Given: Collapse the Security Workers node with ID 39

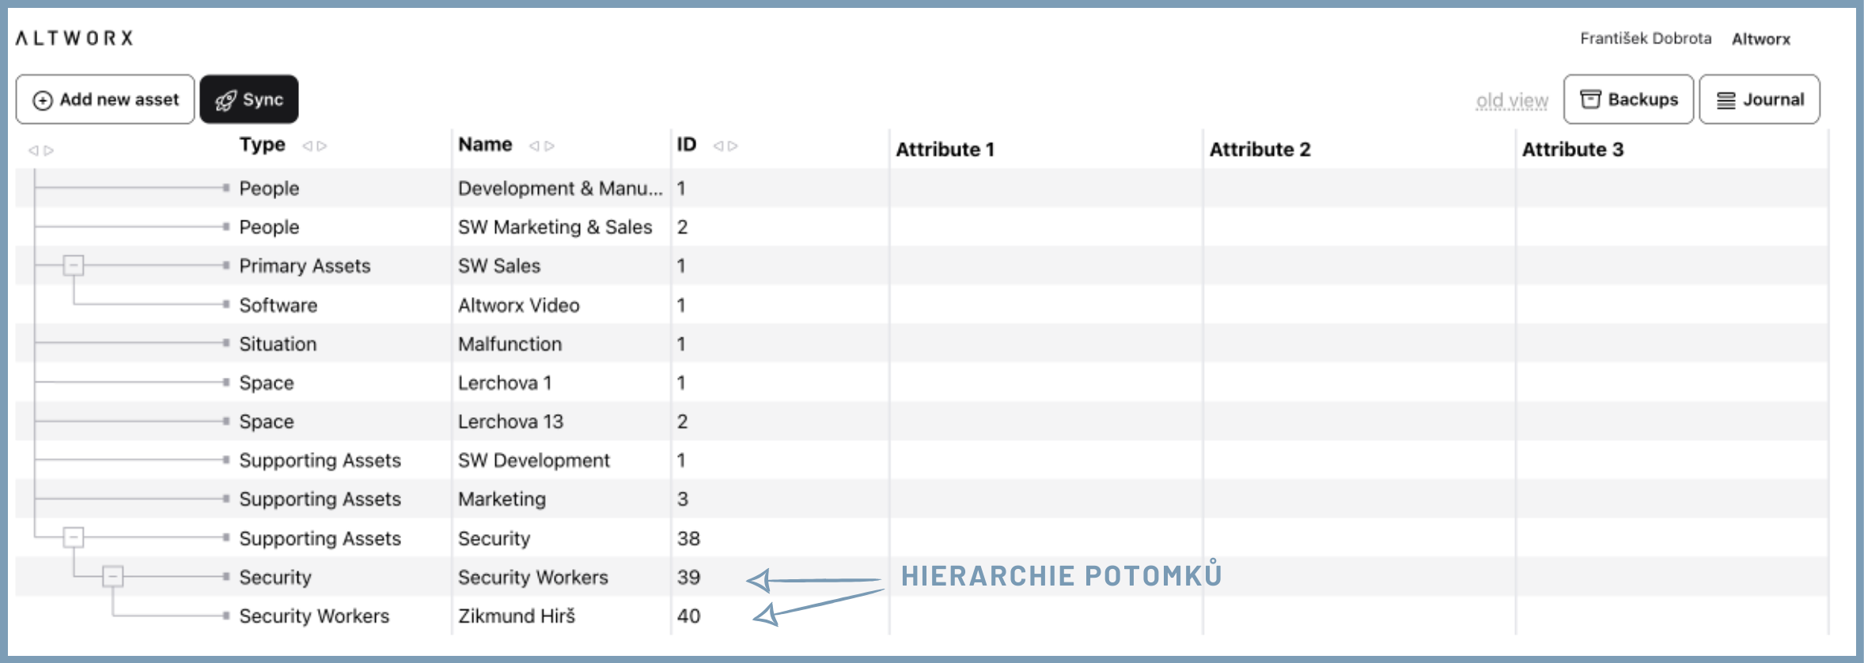Looking at the screenshot, I should point(112,577).
